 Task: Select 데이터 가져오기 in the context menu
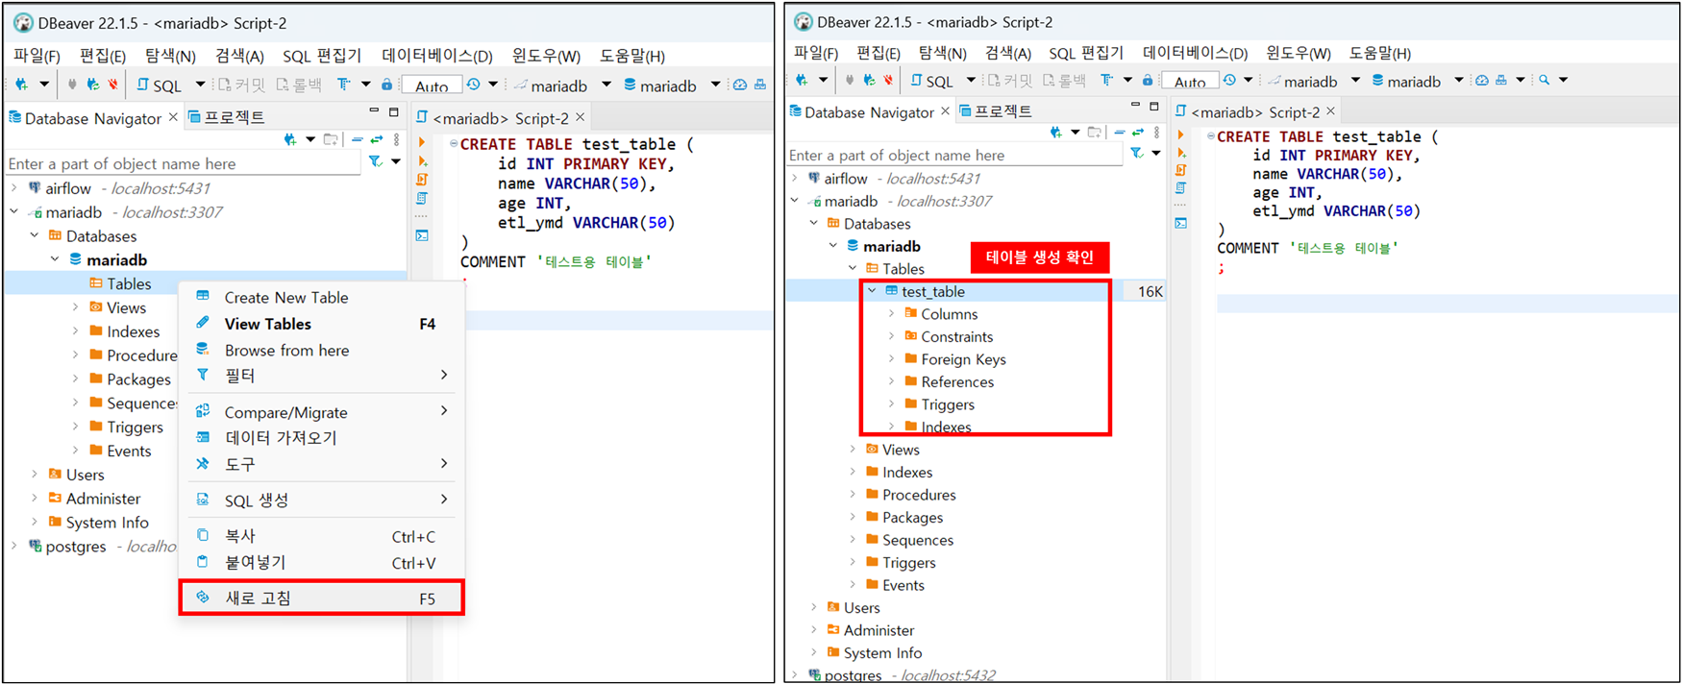click(x=322, y=437)
